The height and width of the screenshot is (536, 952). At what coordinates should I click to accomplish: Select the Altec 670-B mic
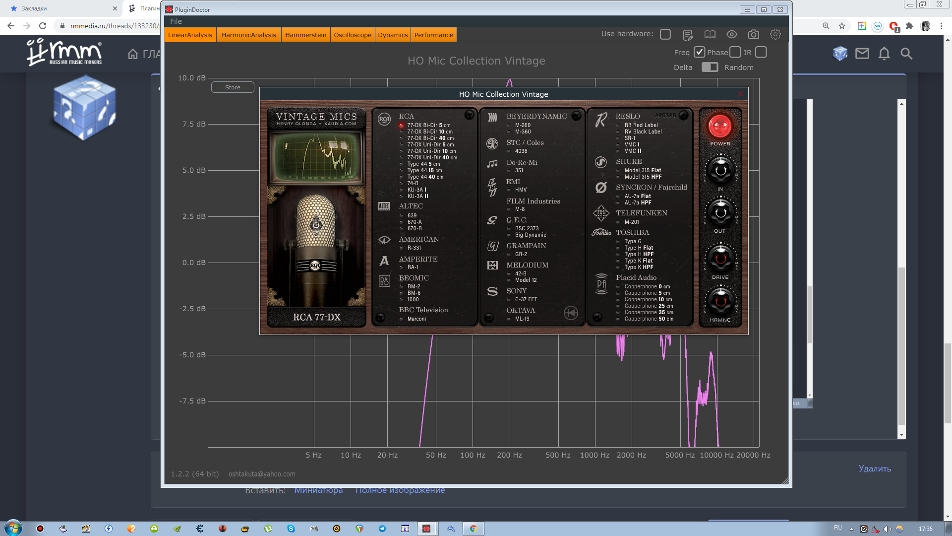415,228
